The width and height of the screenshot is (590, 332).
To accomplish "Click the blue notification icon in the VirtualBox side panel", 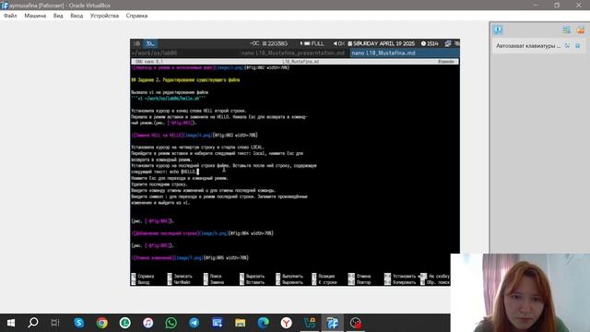I will click(498, 30).
